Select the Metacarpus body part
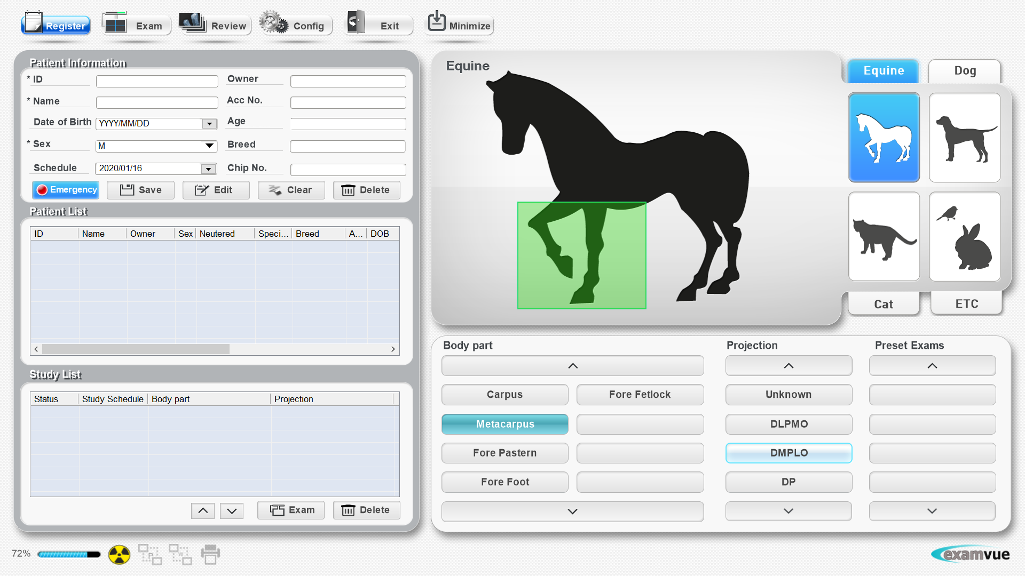1025x576 pixels. point(504,424)
